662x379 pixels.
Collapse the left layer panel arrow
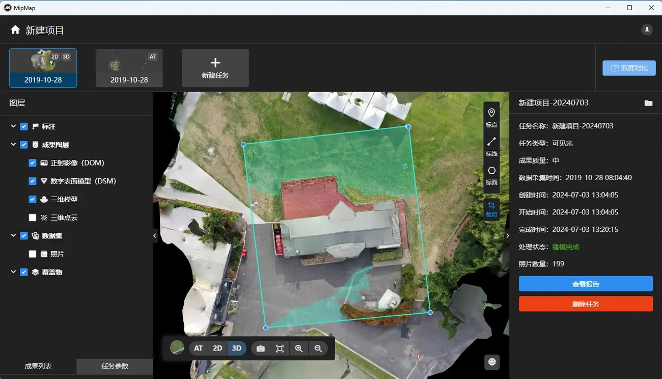[x=155, y=235]
